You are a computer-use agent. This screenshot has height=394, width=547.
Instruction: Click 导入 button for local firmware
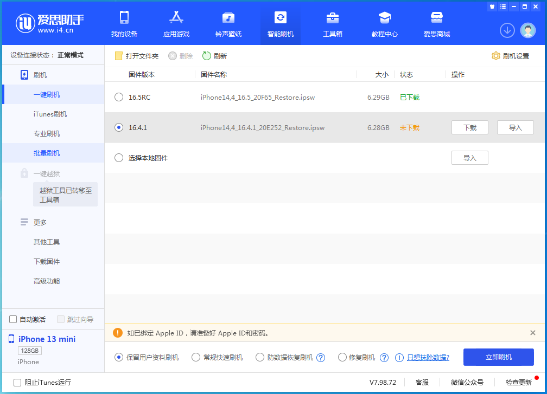coord(469,158)
